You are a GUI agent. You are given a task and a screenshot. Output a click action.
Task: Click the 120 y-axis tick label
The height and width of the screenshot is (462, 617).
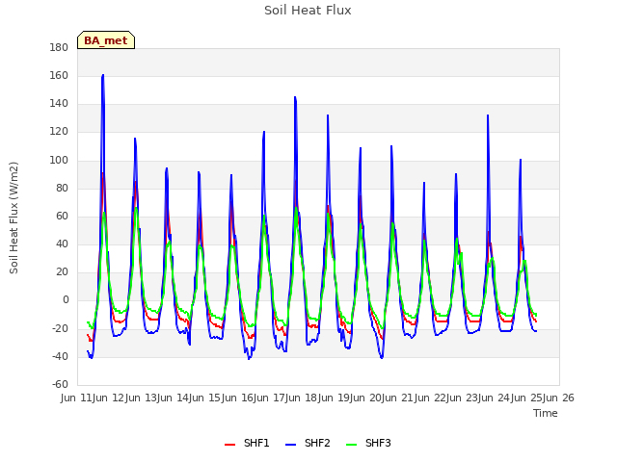point(59,132)
